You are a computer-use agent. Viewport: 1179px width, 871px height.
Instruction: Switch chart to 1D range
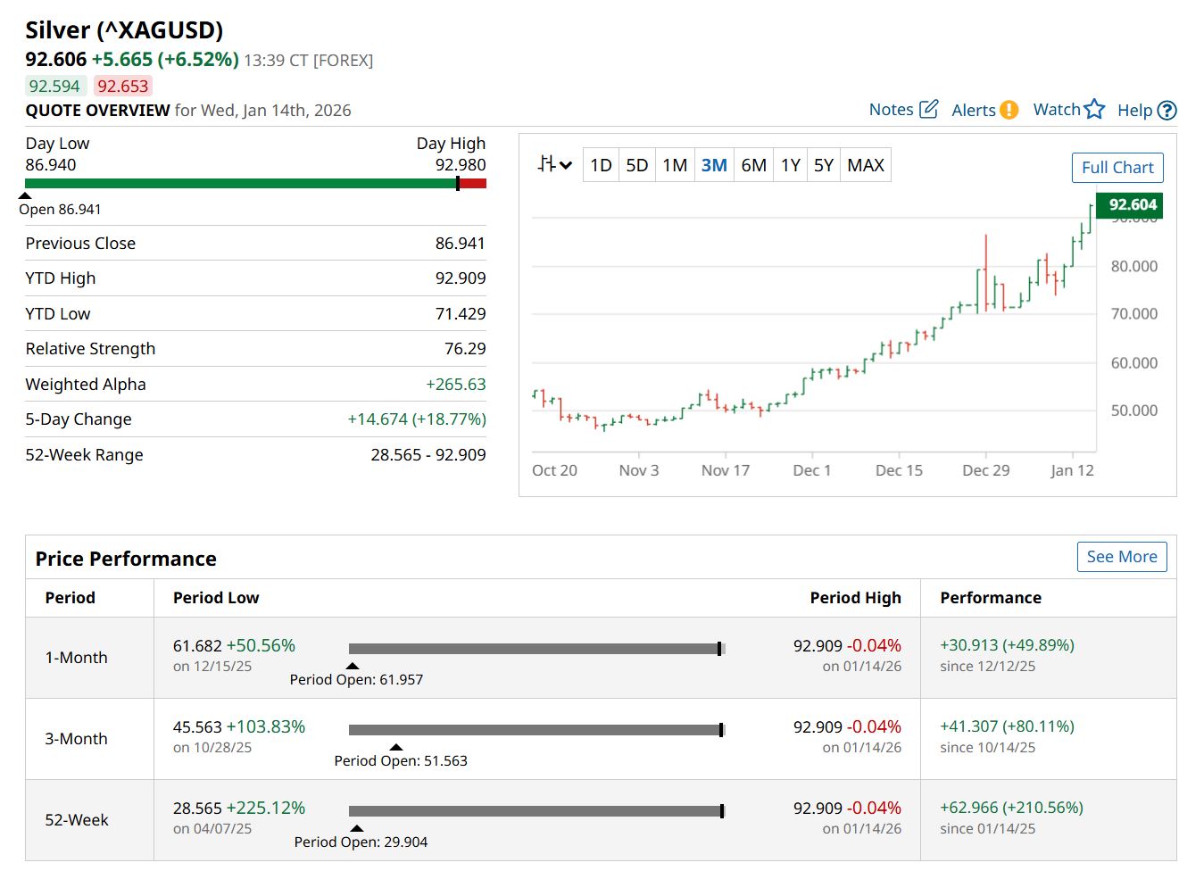click(601, 165)
